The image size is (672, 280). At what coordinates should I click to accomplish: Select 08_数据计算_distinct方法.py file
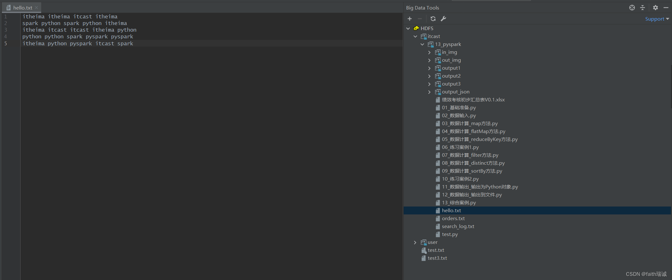coord(473,163)
